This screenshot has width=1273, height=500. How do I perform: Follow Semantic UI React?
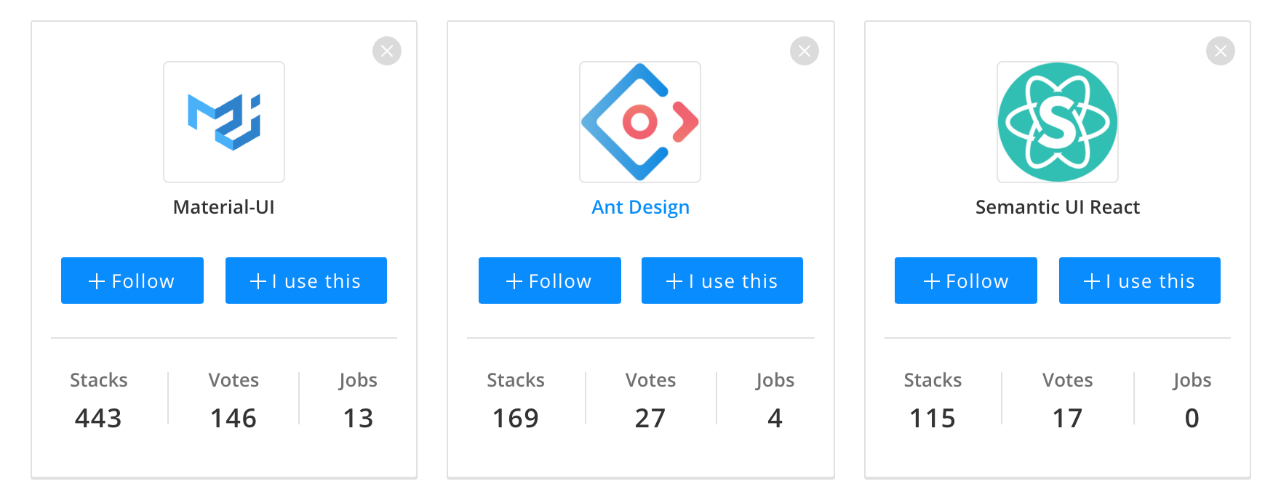965,281
